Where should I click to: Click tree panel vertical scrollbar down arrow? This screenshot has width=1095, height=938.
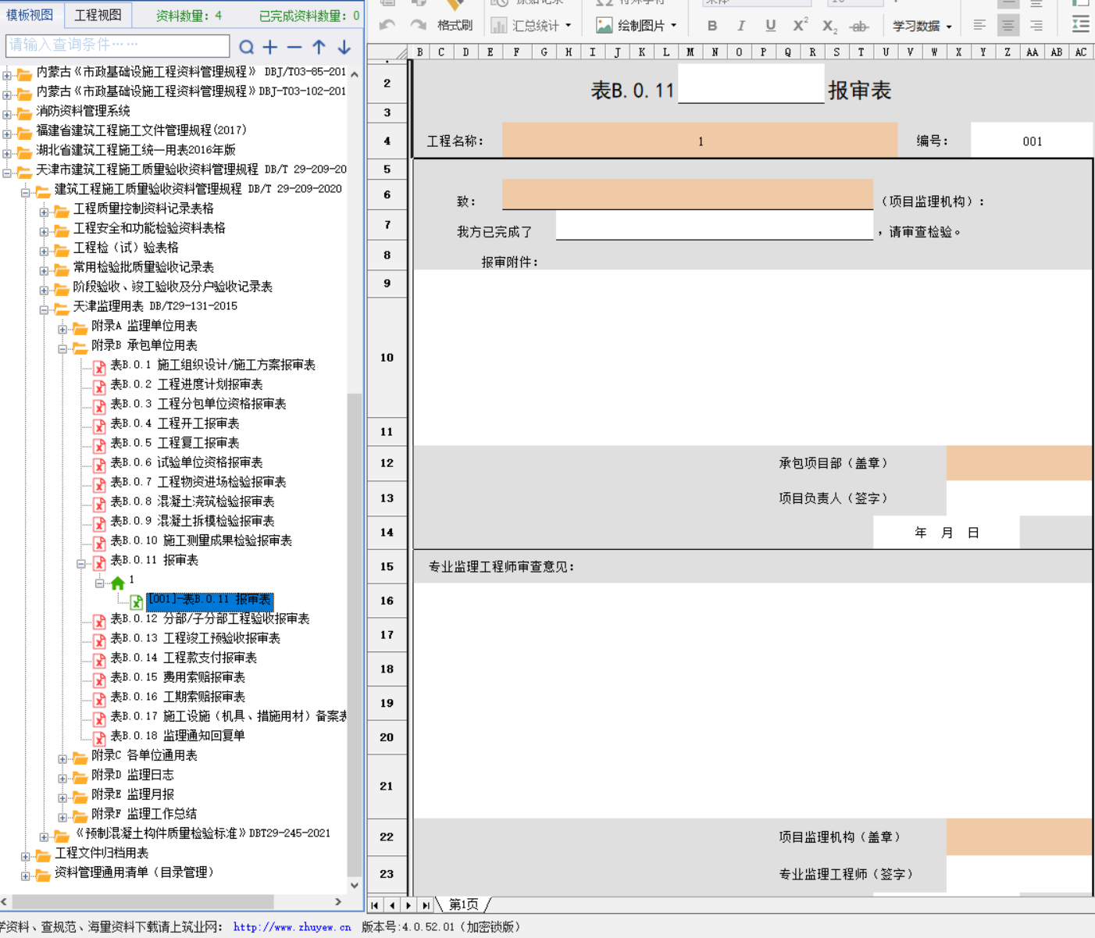[x=355, y=885]
